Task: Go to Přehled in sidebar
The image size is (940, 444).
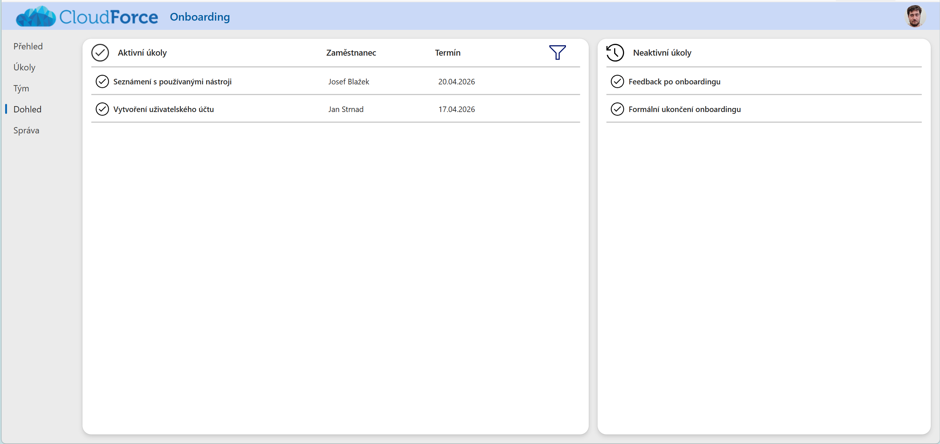Action: click(28, 46)
